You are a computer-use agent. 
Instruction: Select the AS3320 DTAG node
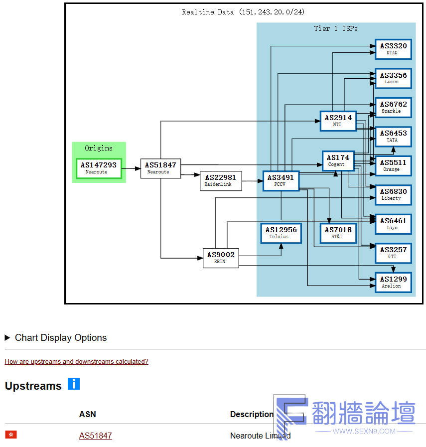click(x=393, y=49)
